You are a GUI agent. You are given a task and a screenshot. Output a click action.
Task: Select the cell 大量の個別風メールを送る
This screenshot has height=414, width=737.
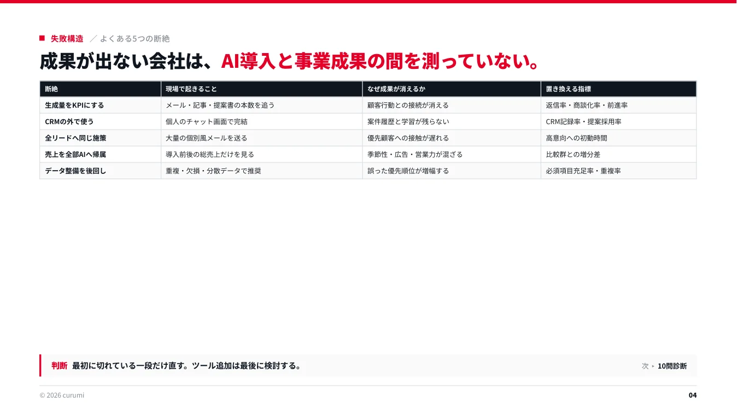261,138
